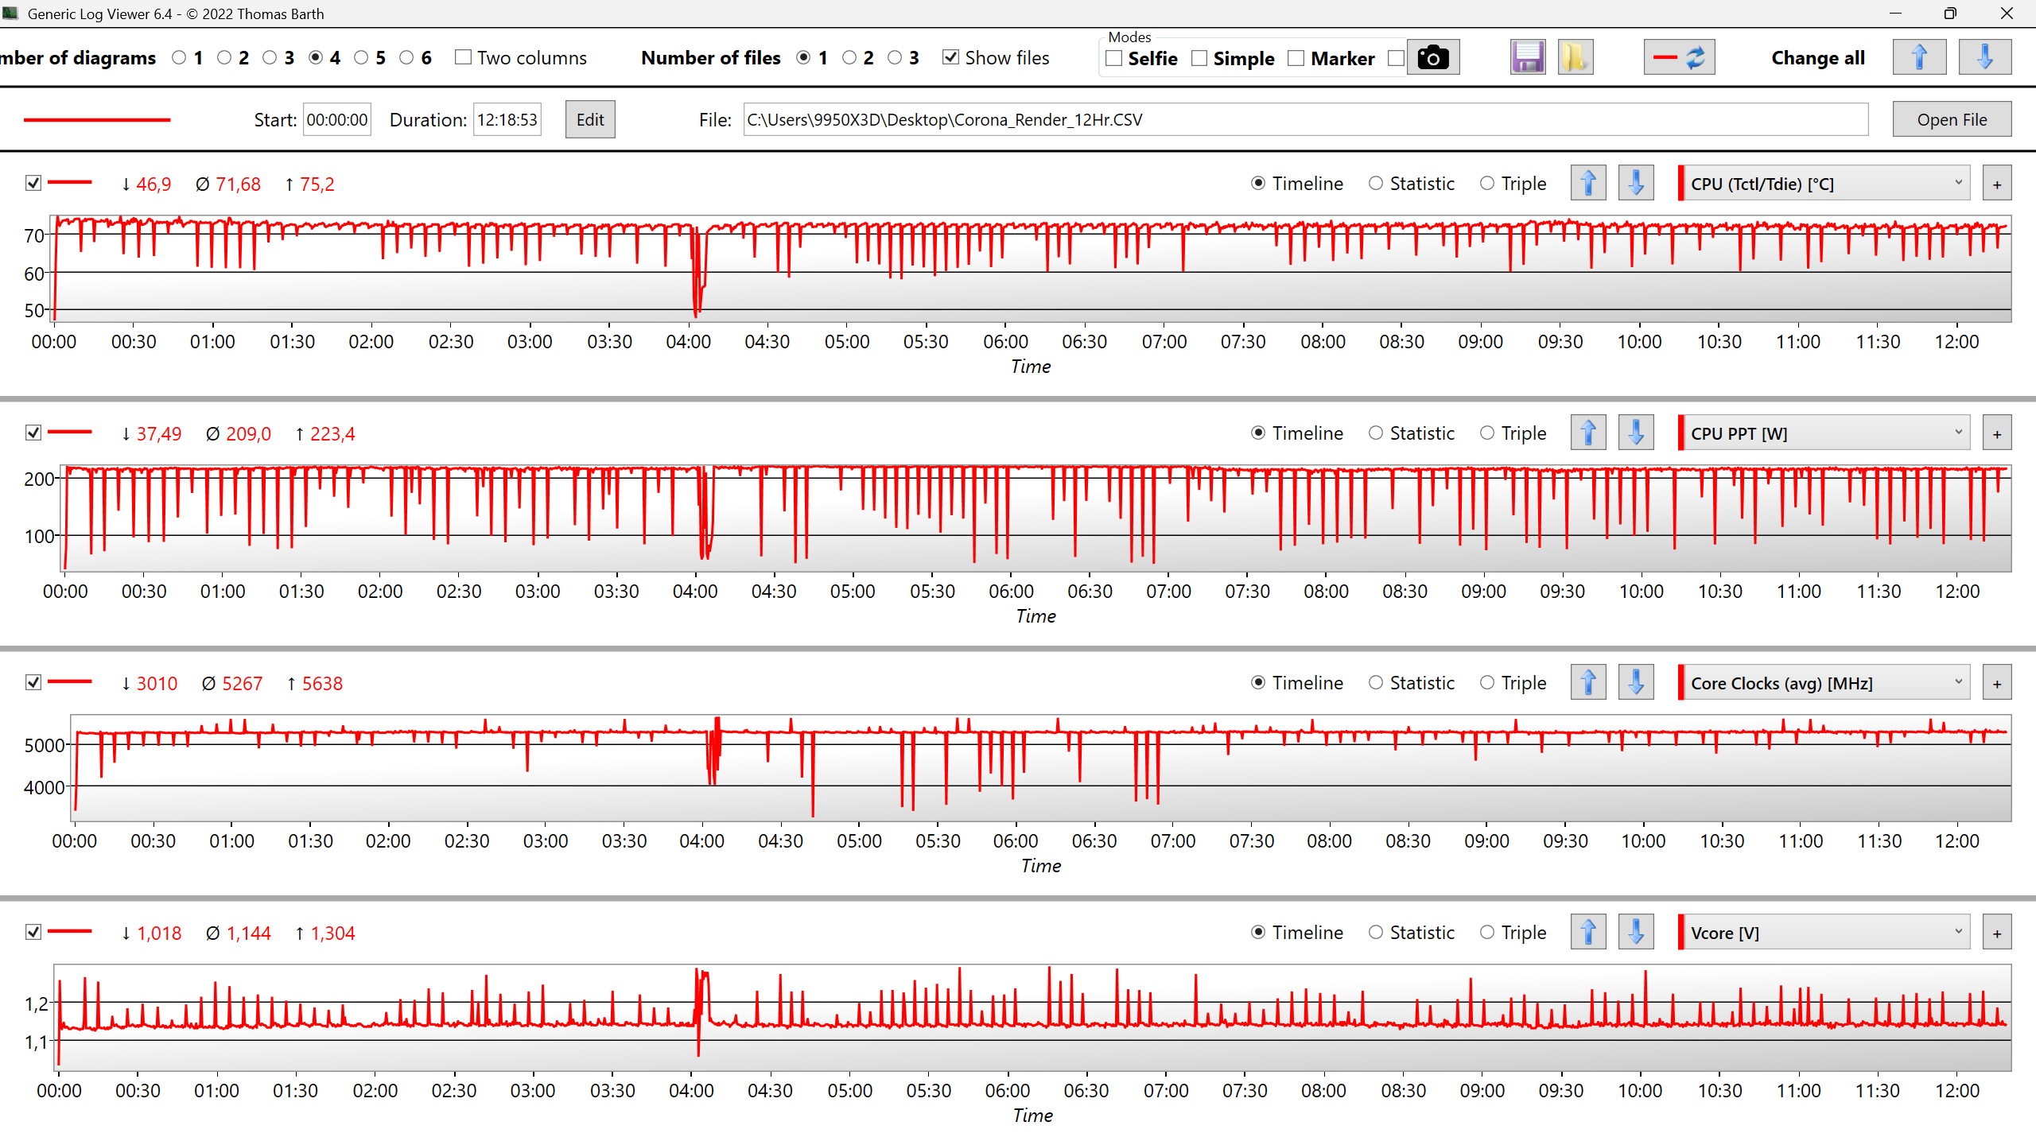Select Statistic view for Core Clocks
Viewport: 2036px width, 1145px height.
pos(1376,683)
